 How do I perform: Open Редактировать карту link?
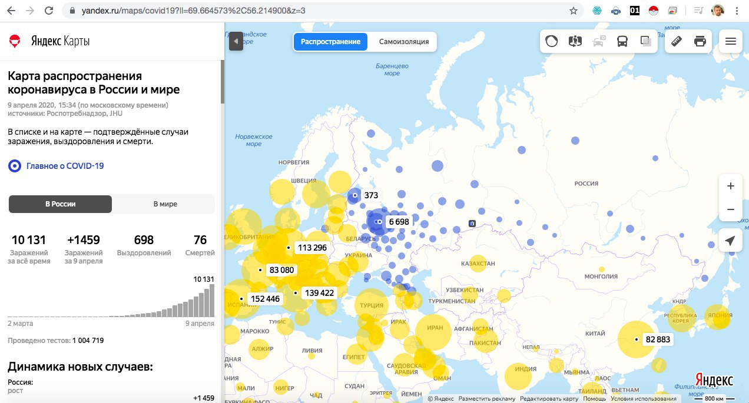549,399
